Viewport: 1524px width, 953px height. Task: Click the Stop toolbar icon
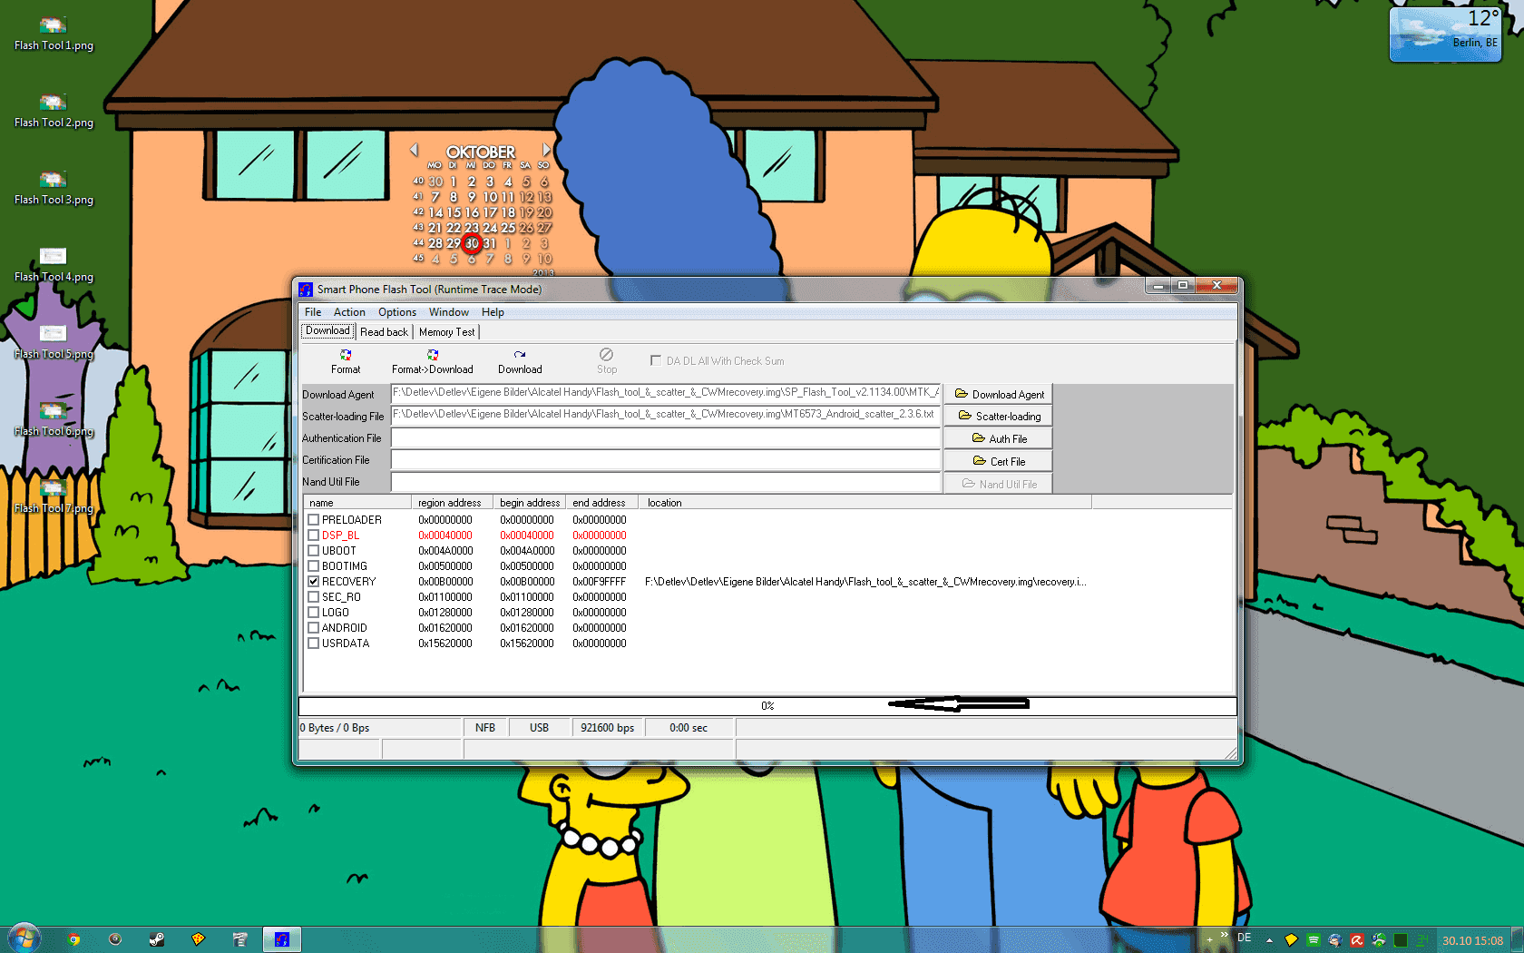(607, 355)
